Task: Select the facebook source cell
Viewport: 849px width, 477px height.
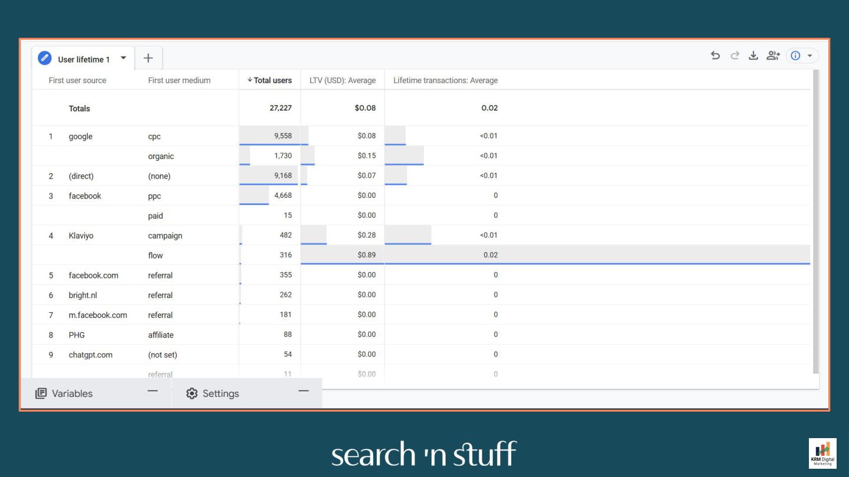Action: click(85, 196)
